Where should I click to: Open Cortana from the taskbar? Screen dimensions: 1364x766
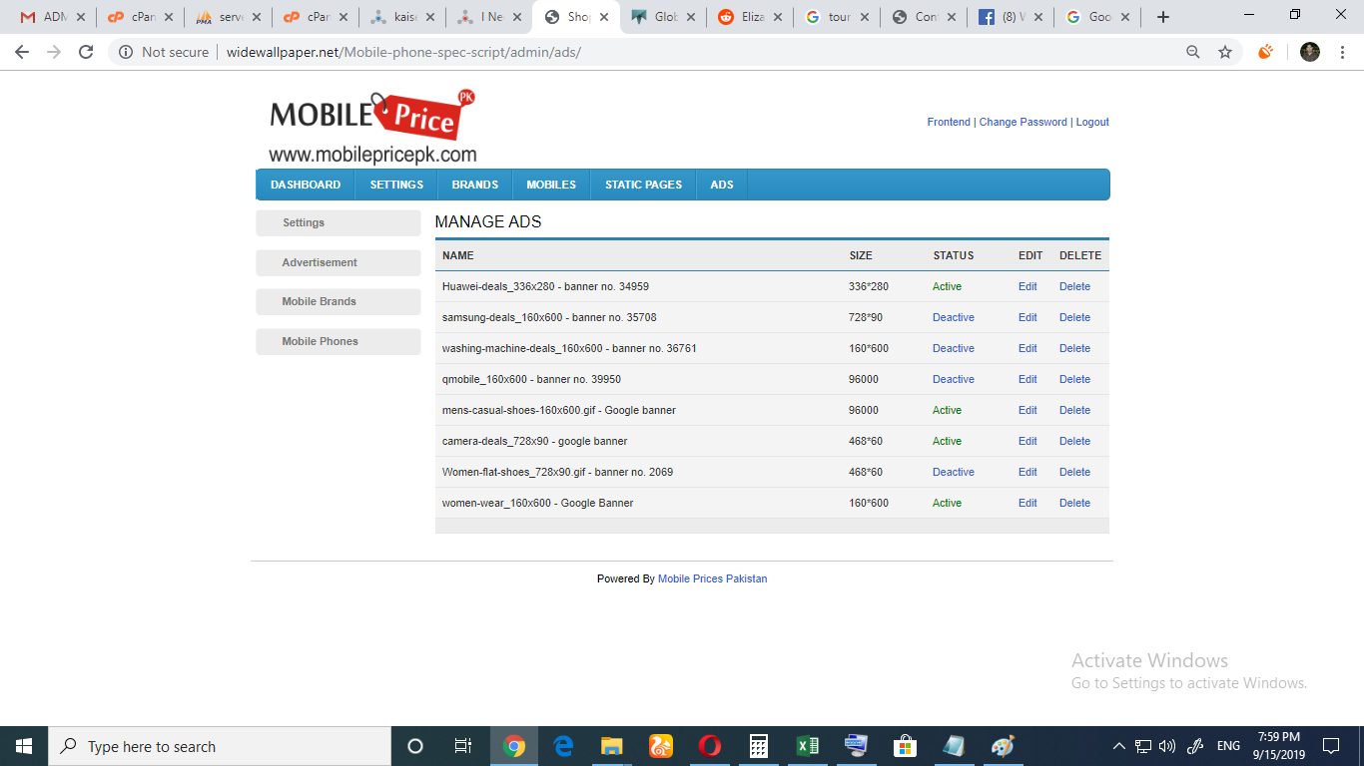415,746
